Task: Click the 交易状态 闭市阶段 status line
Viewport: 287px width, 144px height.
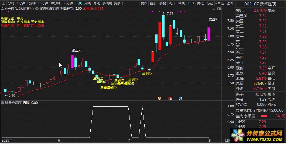Action: point(259,110)
